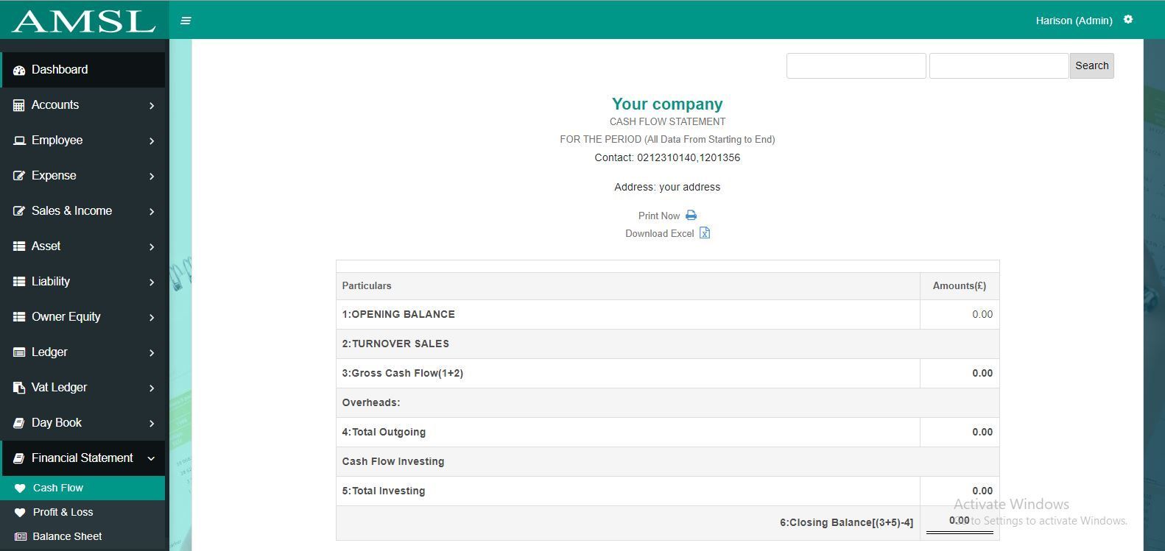
Task: Open the Financial Statement menu label
Action: [82, 458]
